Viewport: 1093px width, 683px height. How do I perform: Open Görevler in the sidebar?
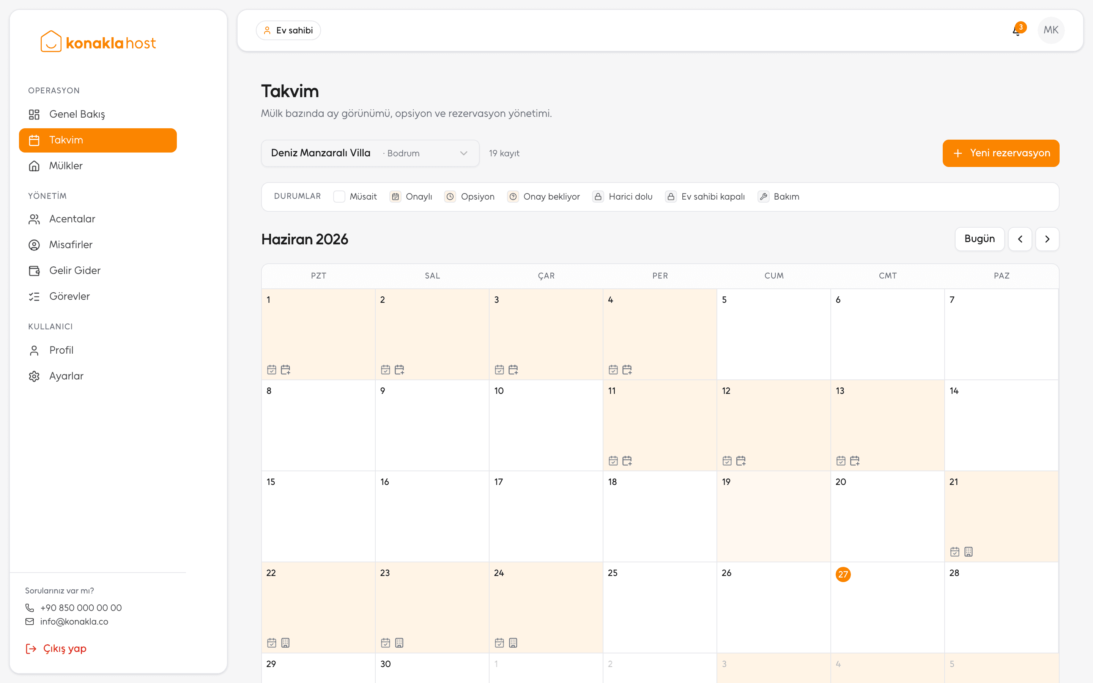click(x=98, y=296)
